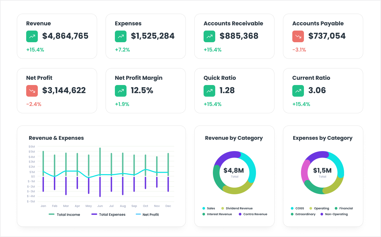Click the Non-Operating expenses legend item
The image size is (381, 237).
tap(334, 214)
